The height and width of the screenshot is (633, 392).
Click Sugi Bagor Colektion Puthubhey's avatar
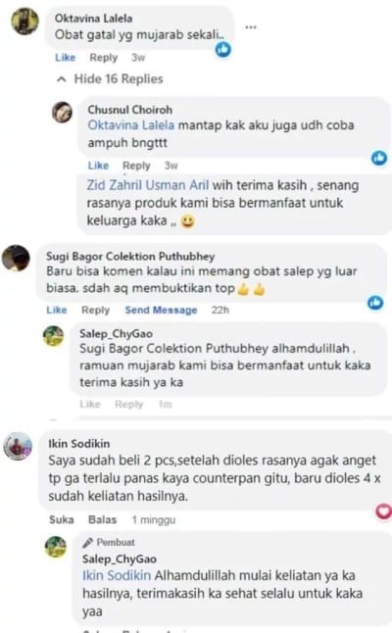[16, 258]
